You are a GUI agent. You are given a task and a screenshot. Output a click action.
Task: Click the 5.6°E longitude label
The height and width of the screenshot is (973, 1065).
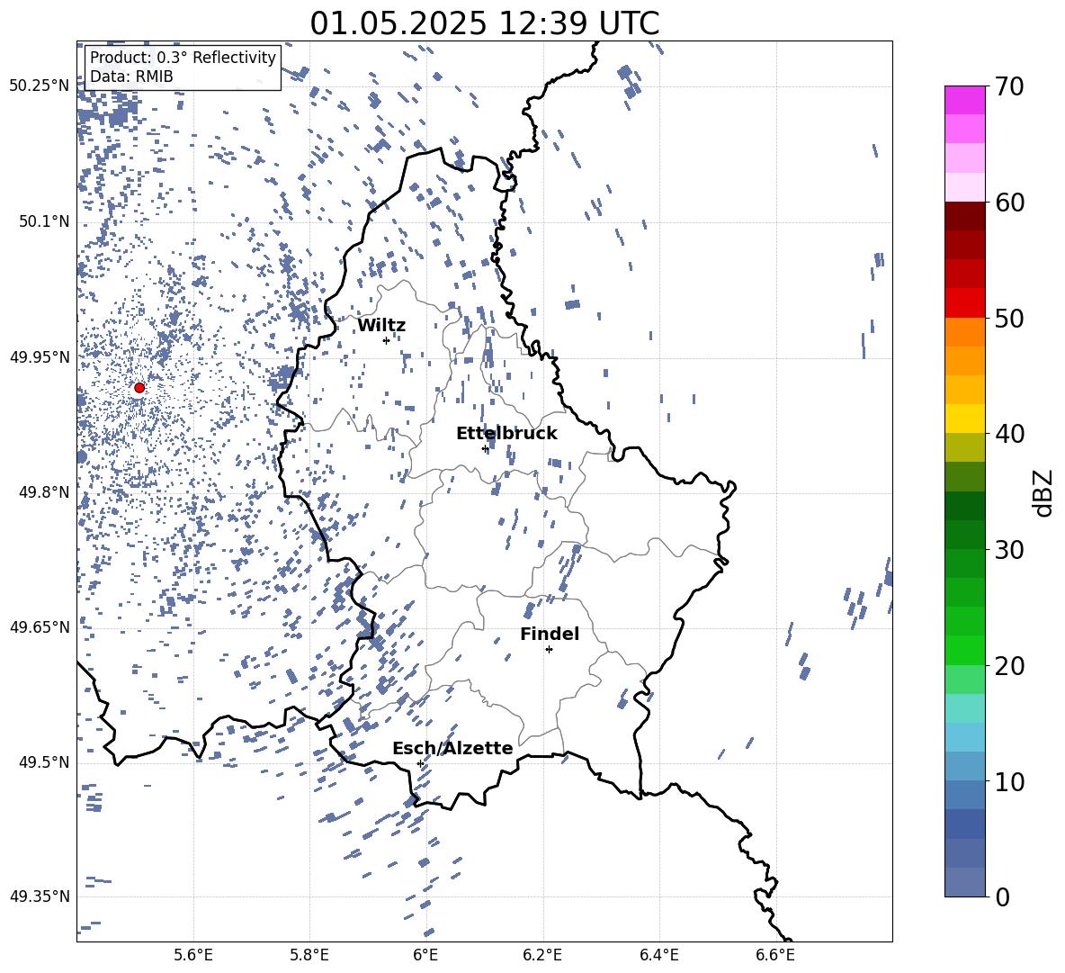tap(193, 955)
